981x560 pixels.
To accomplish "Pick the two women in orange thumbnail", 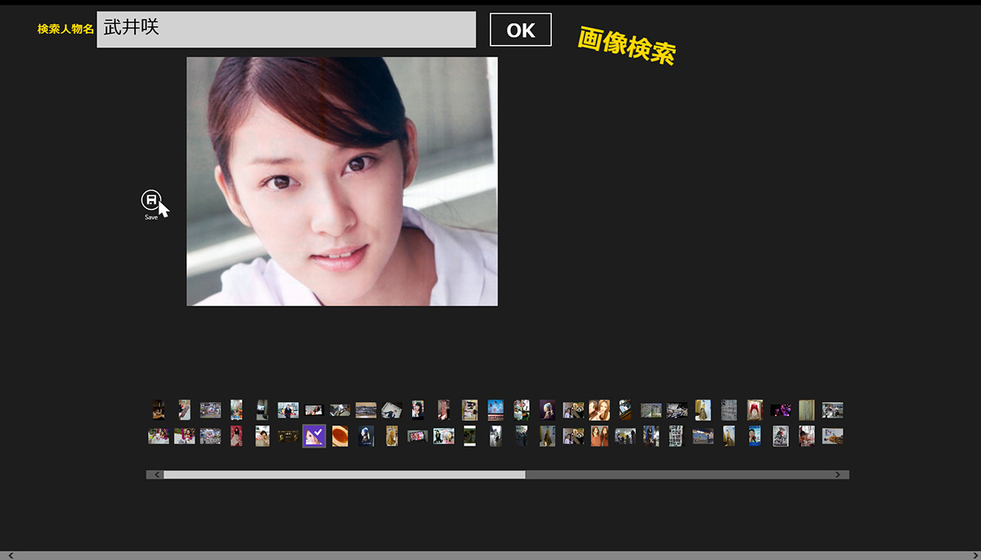I will tap(599, 436).
